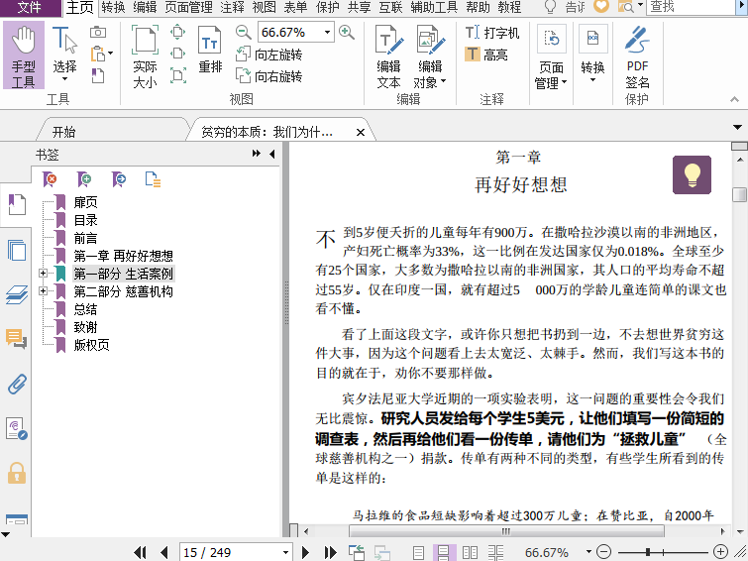The width and height of the screenshot is (748, 561).
Task: Click the 查找 search input field
Action: point(690,7)
